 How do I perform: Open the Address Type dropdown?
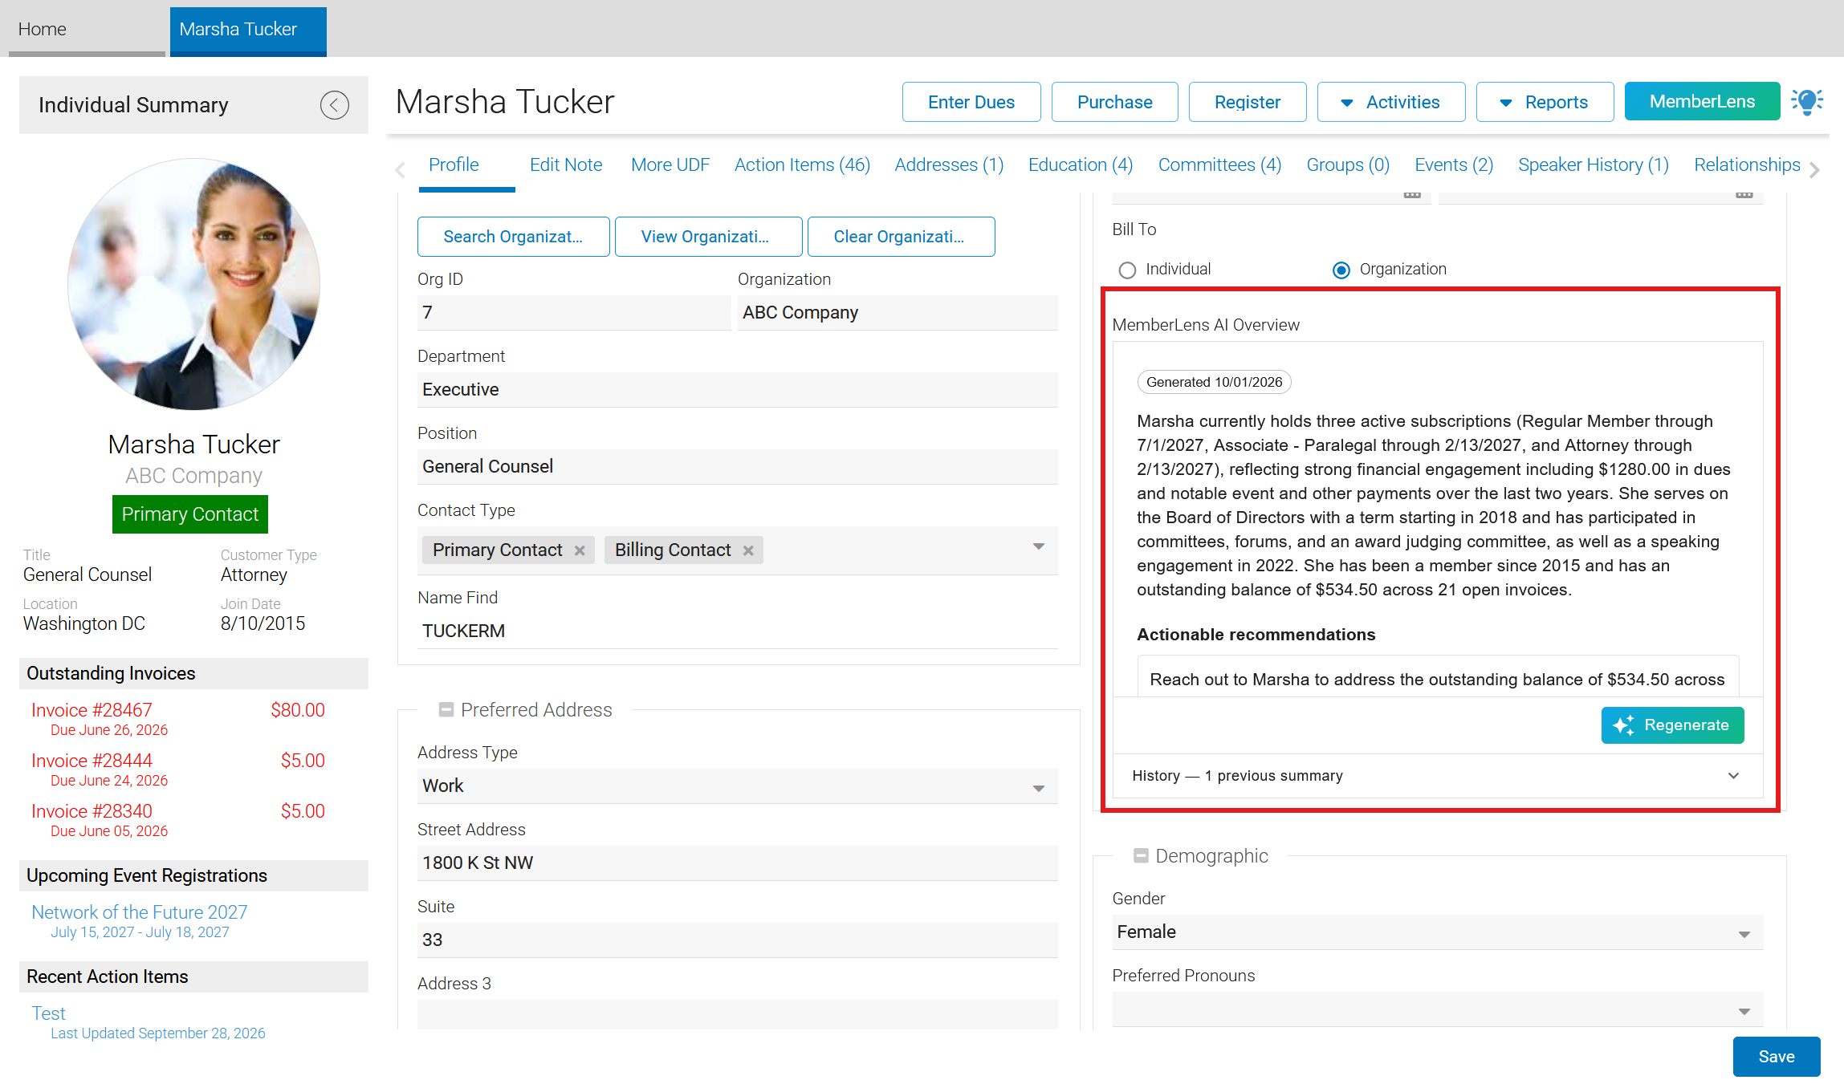[1038, 788]
